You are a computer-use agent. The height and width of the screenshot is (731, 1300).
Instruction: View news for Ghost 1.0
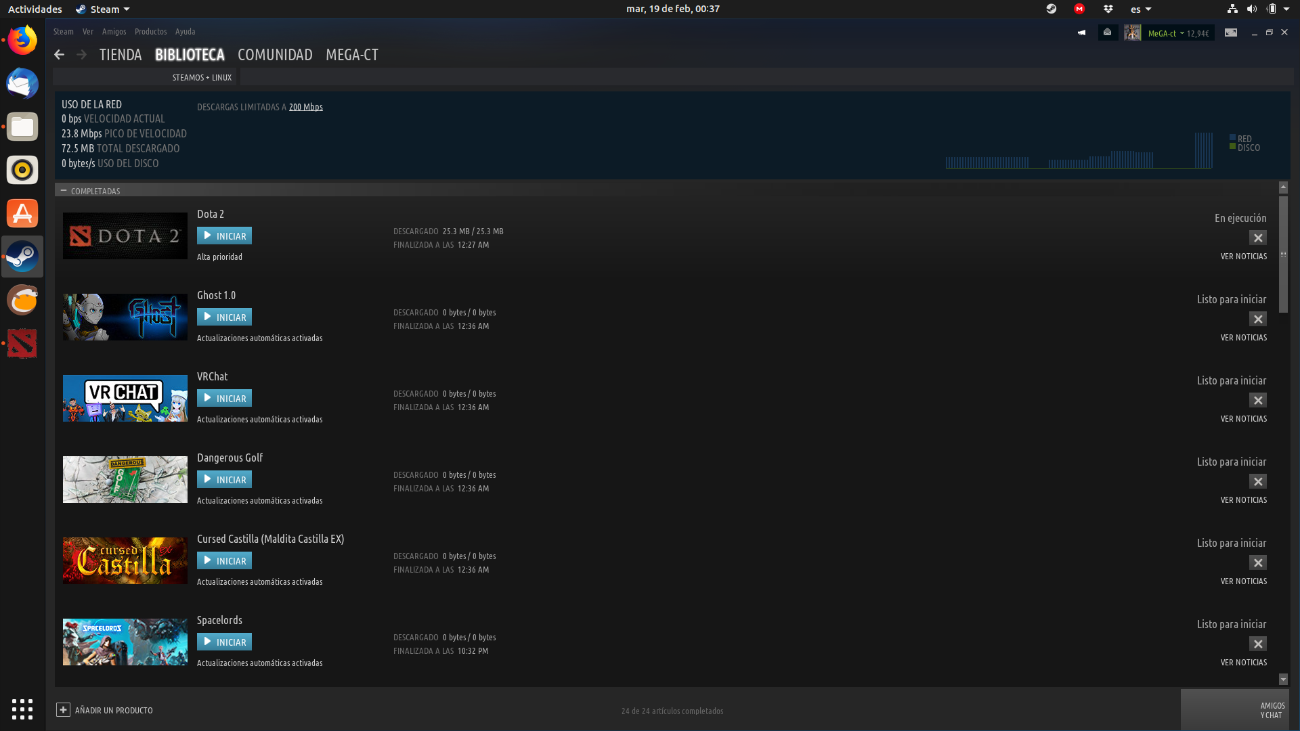1244,338
